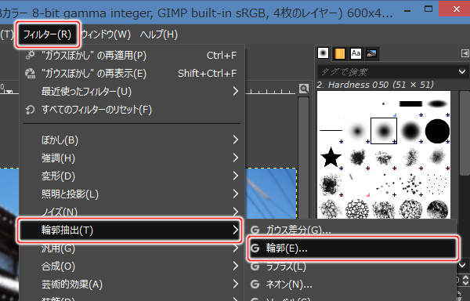Select the large solid black circle brush
This screenshot has height=301, width=470.
[x=437, y=131]
